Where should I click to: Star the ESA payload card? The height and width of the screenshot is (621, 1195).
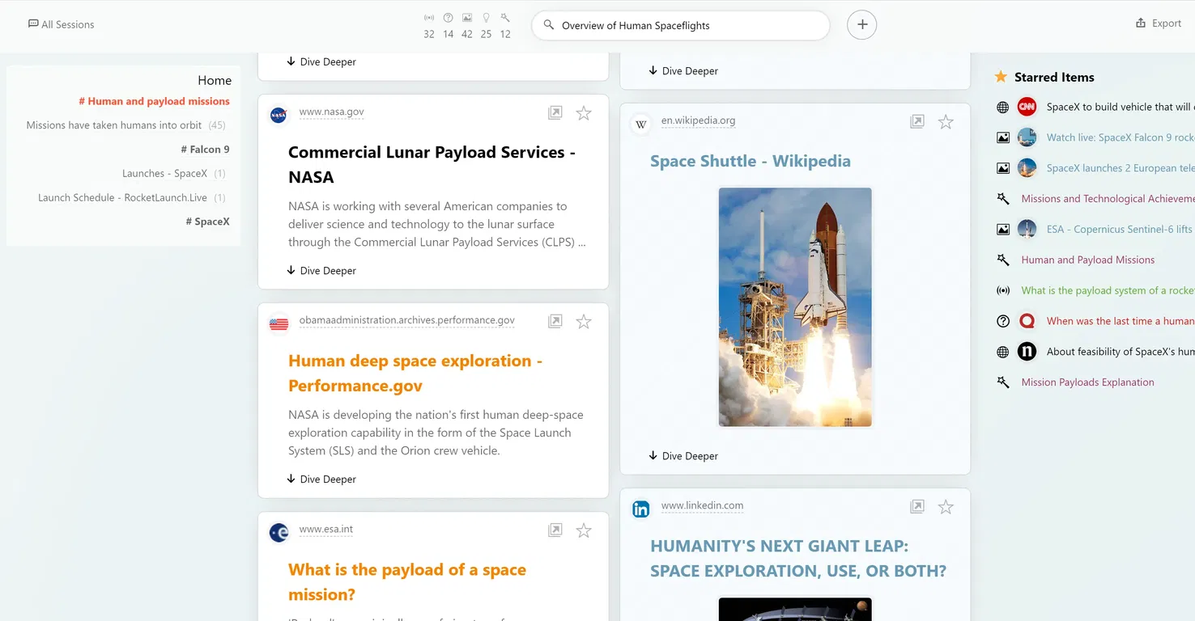tap(584, 530)
